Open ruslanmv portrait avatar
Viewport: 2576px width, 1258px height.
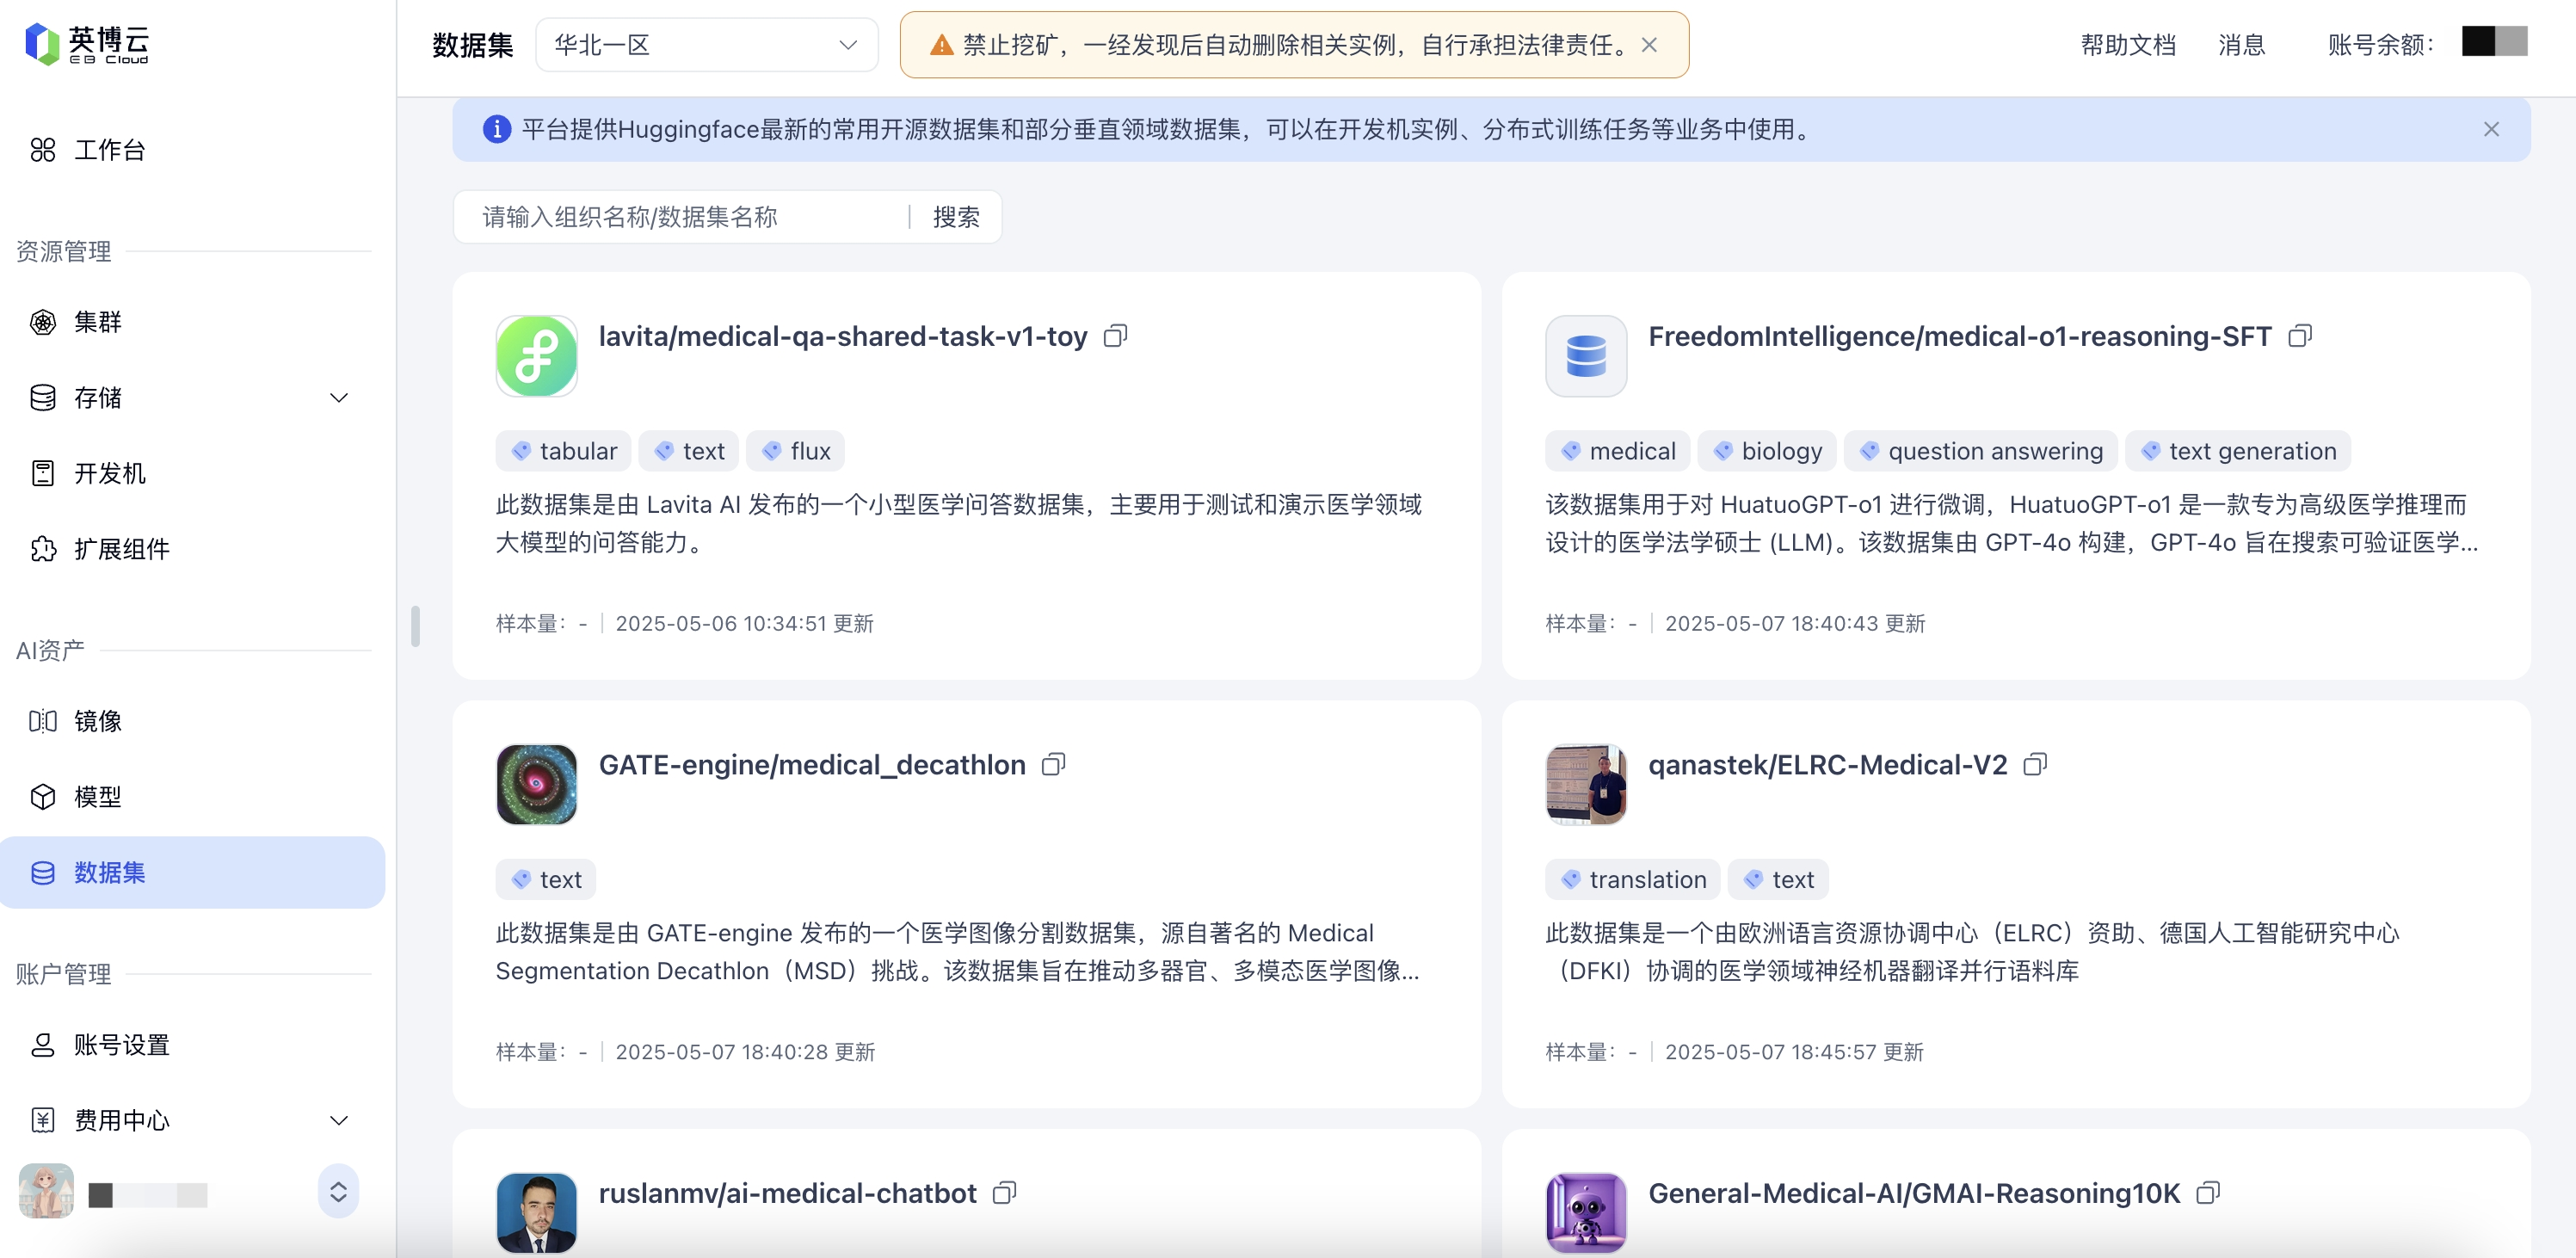point(537,1213)
